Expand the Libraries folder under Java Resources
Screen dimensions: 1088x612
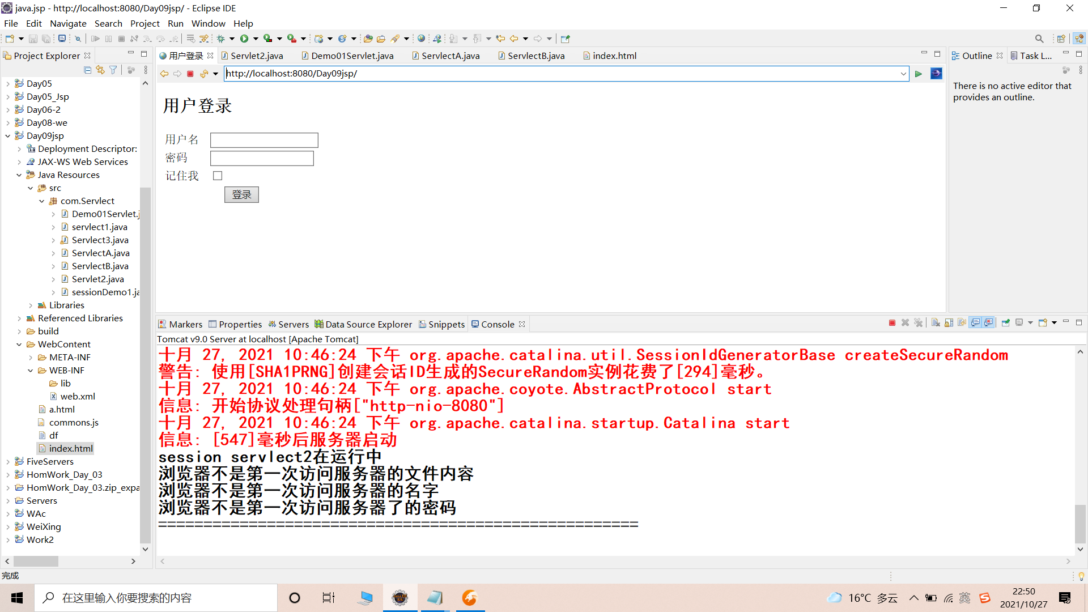point(31,305)
